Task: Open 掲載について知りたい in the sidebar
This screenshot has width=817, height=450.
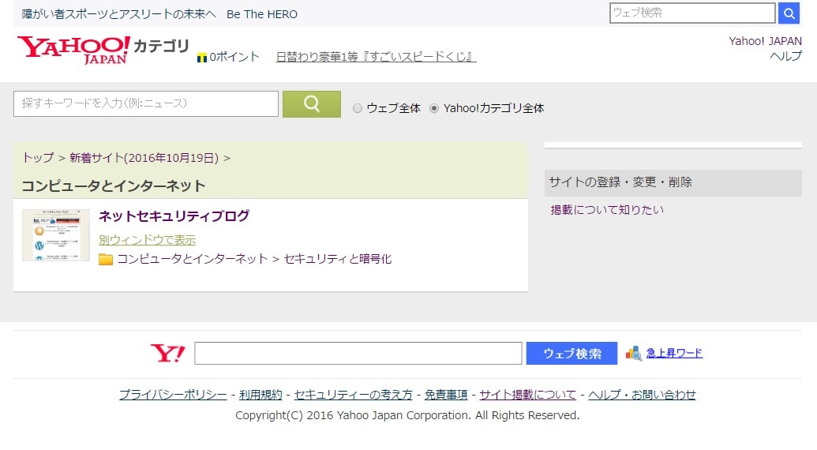Action: (607, 210)
